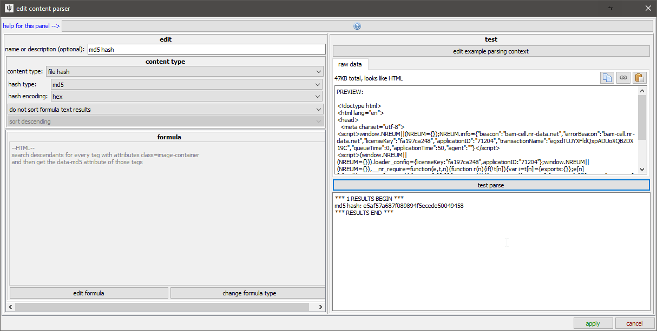Click the paste clipboard icon
Image resolution: width=657 pixels, height=331 pixels.
click(x=640, y=78)
